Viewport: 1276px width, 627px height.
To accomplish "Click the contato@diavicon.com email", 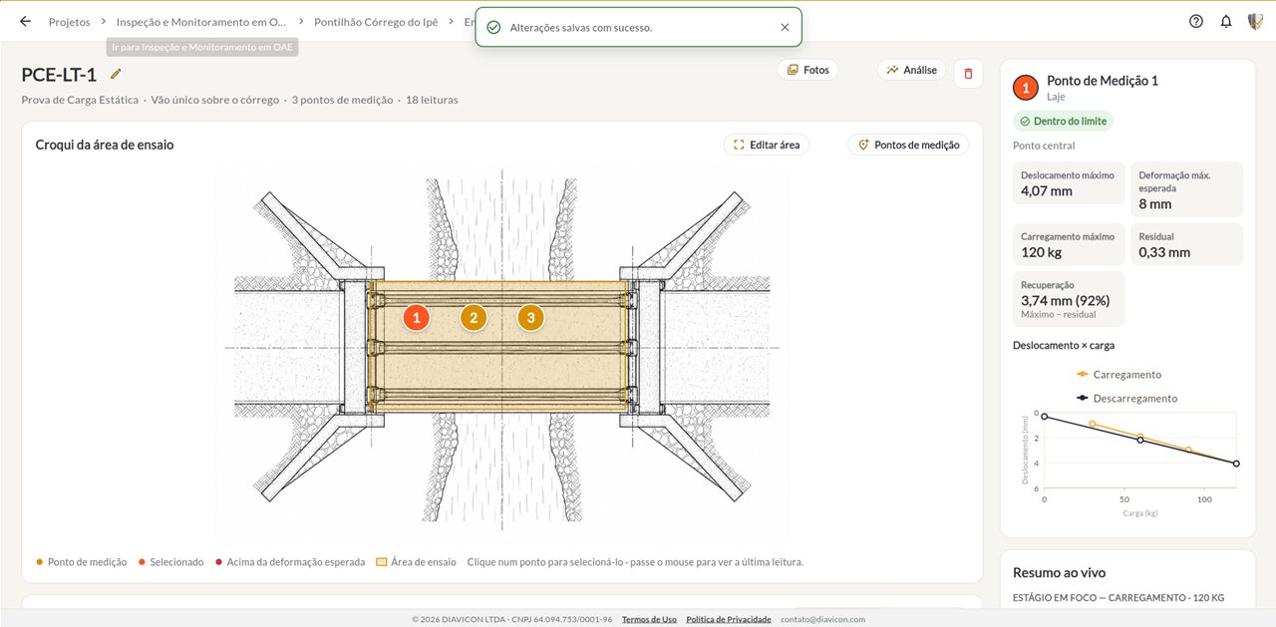I will pos(822,619).
